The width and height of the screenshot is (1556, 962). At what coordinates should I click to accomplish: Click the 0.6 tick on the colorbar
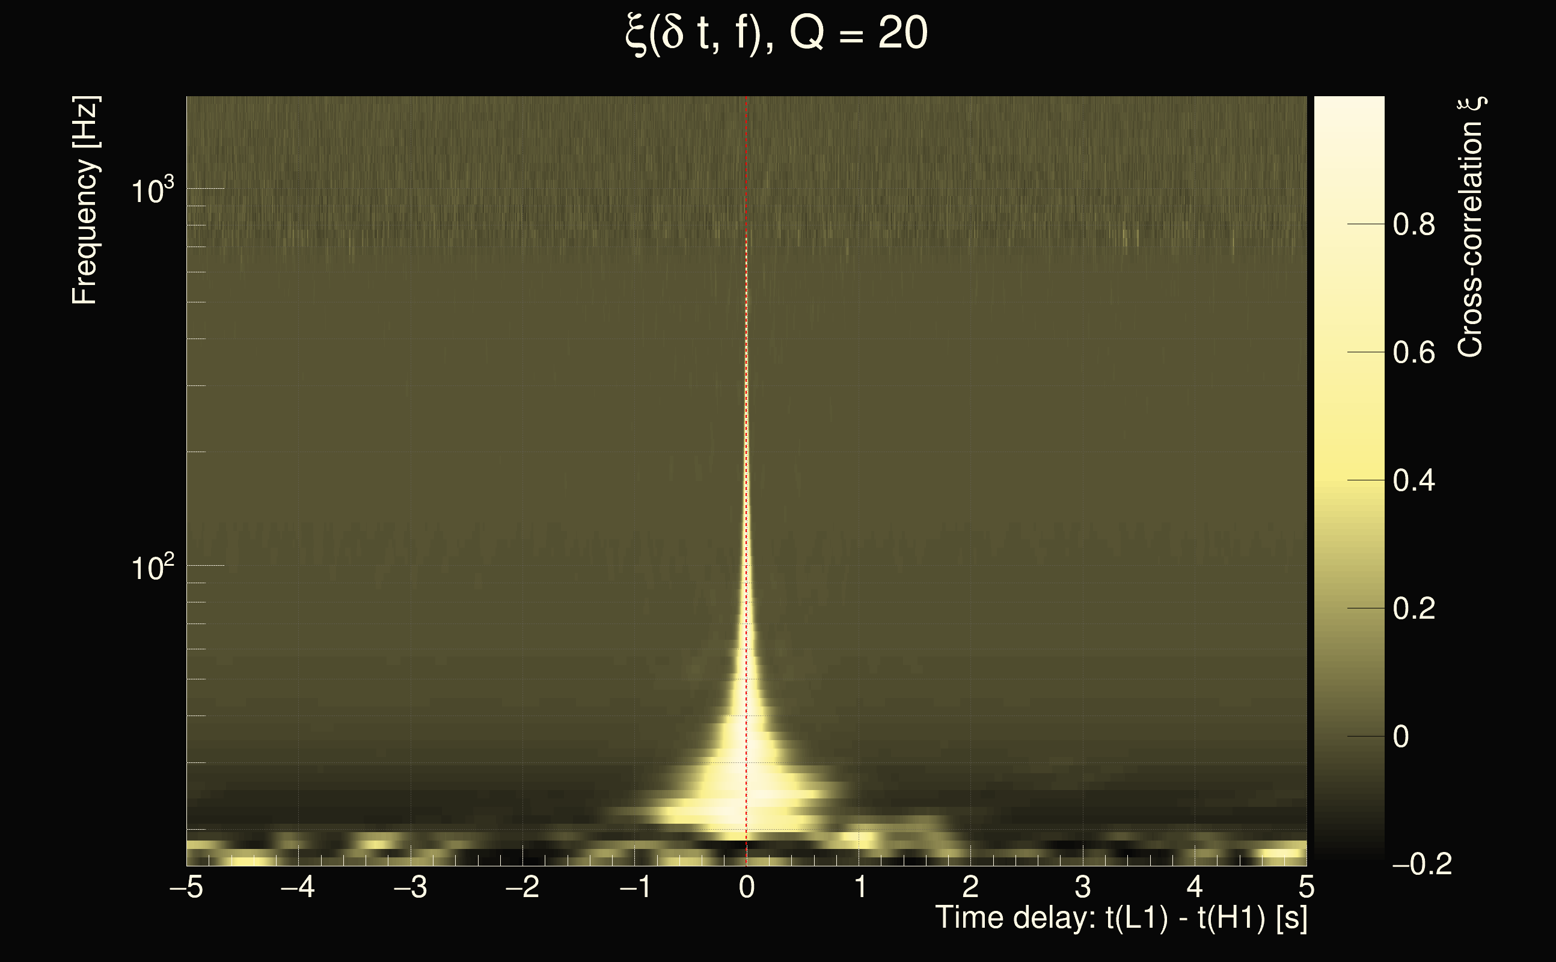click(1413, 352)
